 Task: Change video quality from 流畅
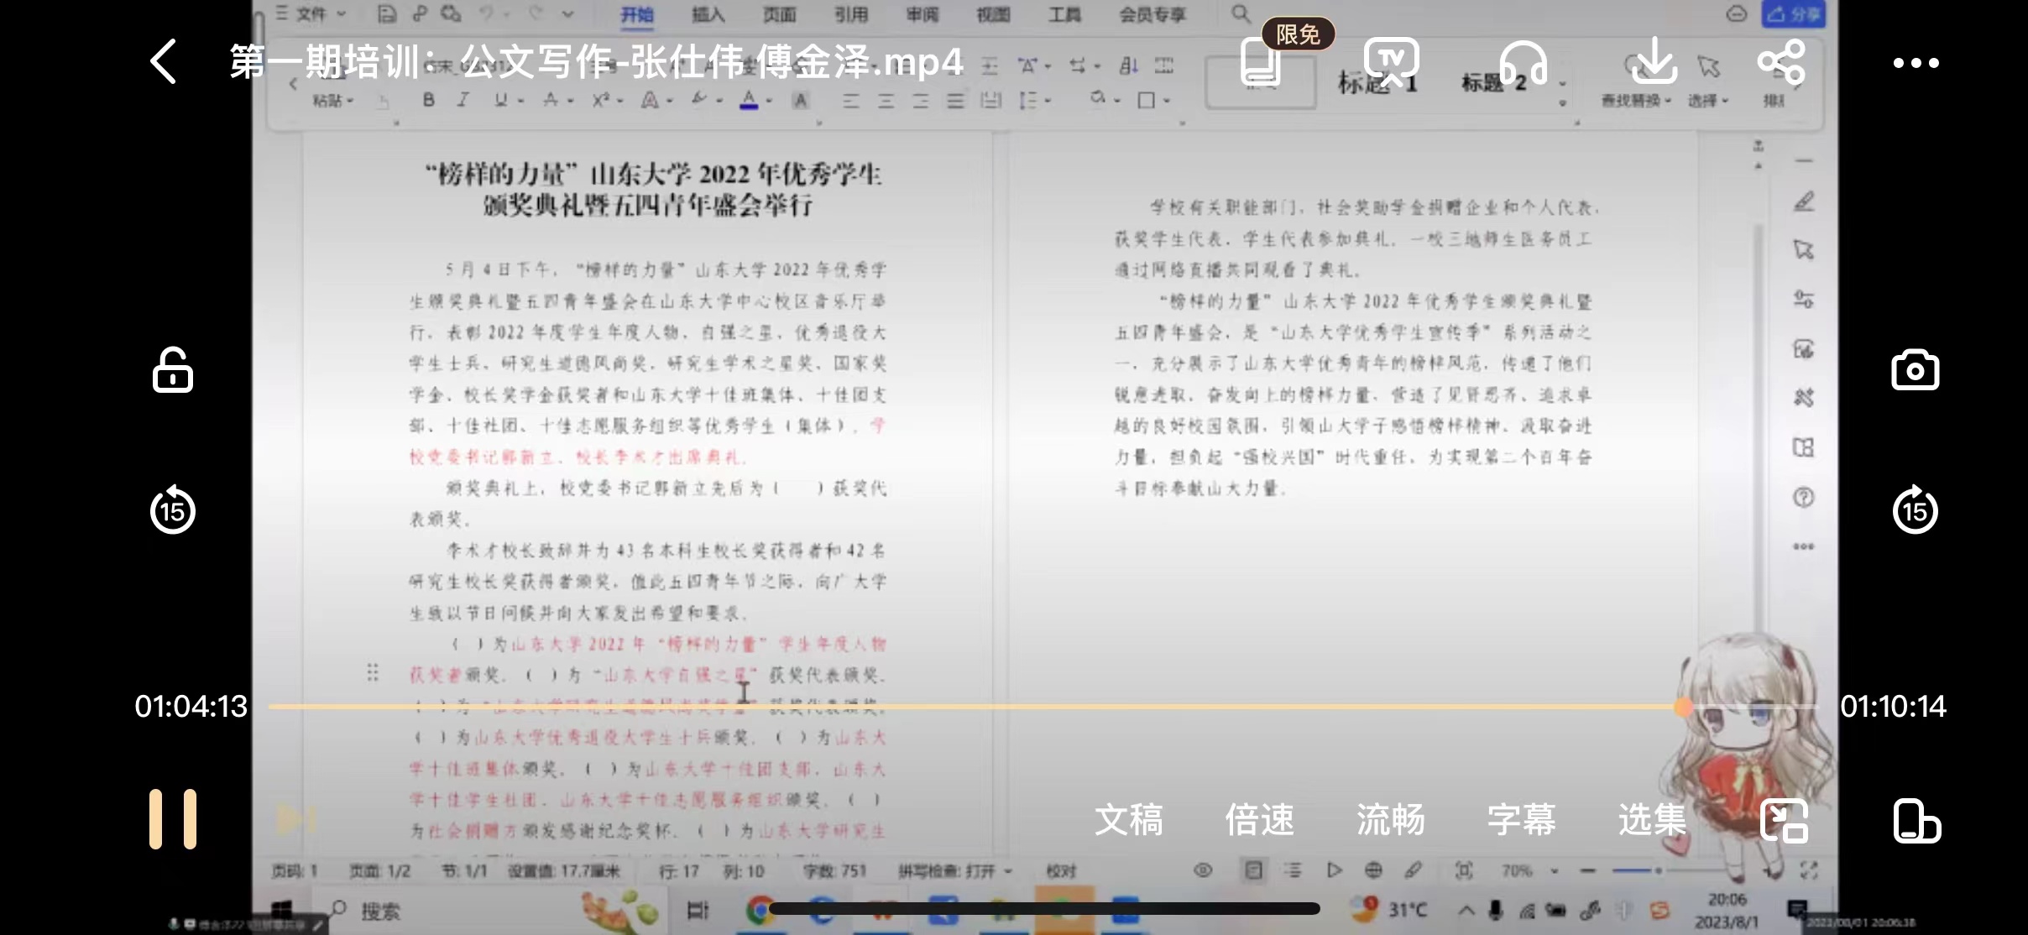pyautogui.click(x=1391, y=820)
